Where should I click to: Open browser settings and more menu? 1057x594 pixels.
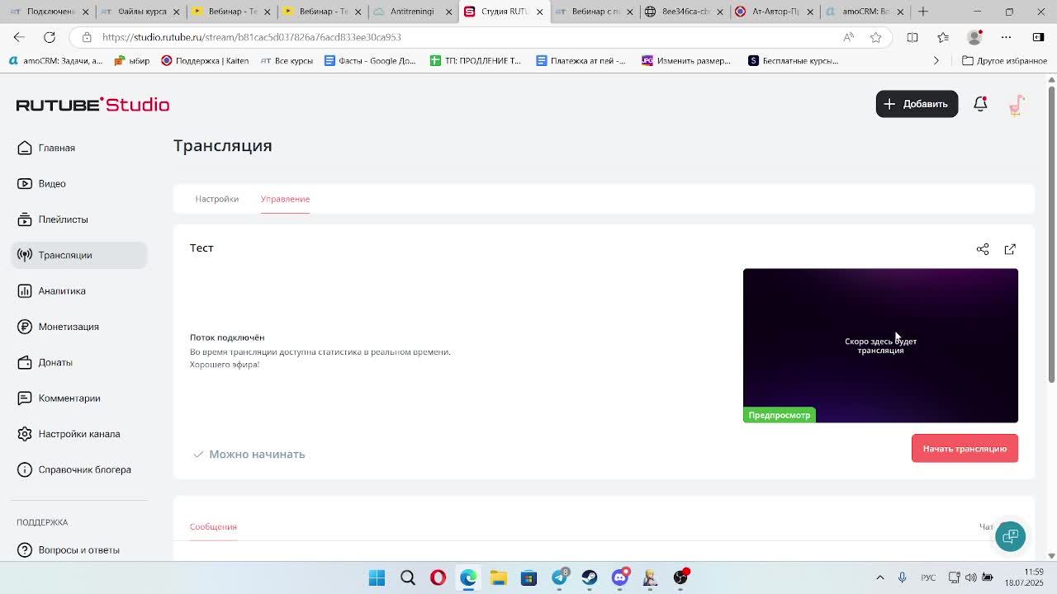click(1006, 37)
